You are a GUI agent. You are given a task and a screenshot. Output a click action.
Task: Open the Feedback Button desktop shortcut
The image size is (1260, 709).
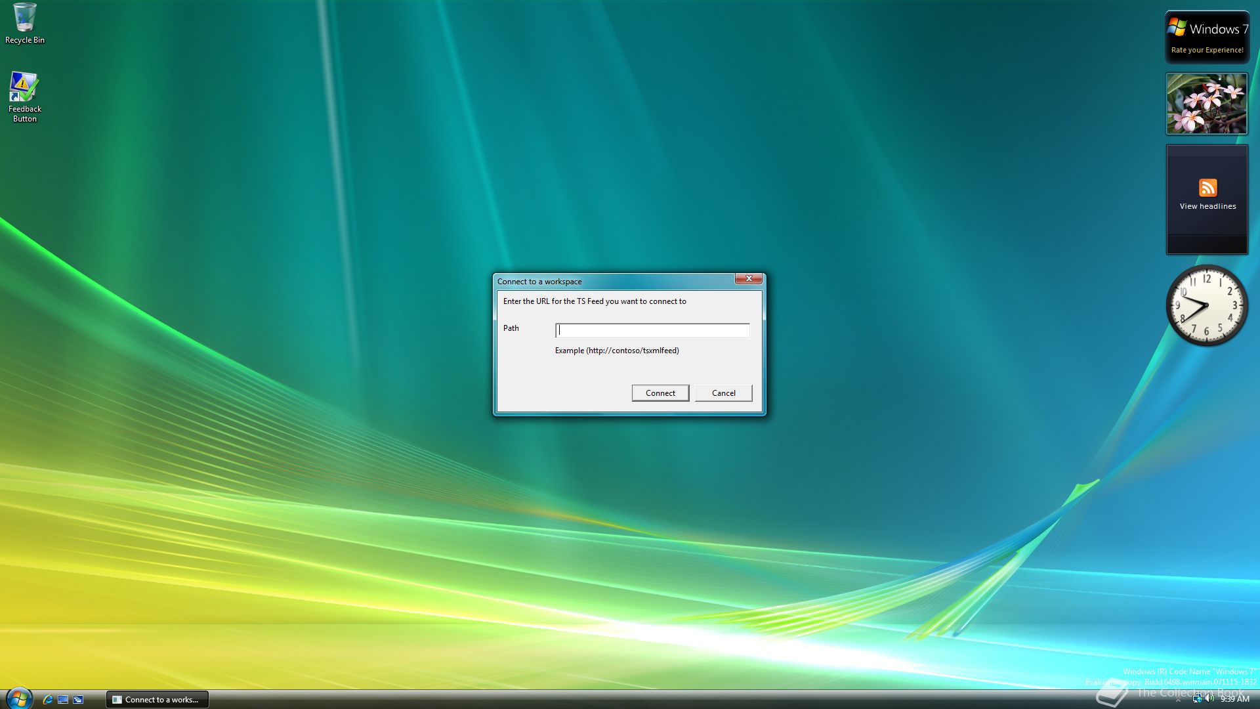pos(25,97)
